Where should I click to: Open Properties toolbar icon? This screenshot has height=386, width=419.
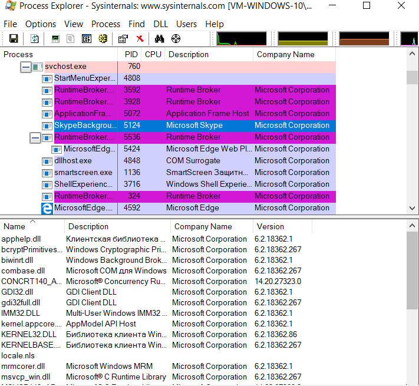(x=123, y=39)
